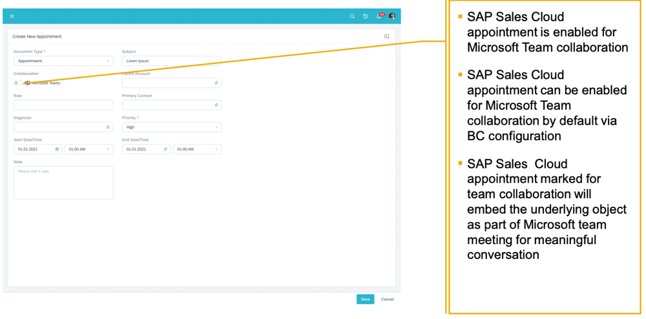Expand the Document Type dropdown
This screenshot has height=319, width=646.
pos(63,61)
